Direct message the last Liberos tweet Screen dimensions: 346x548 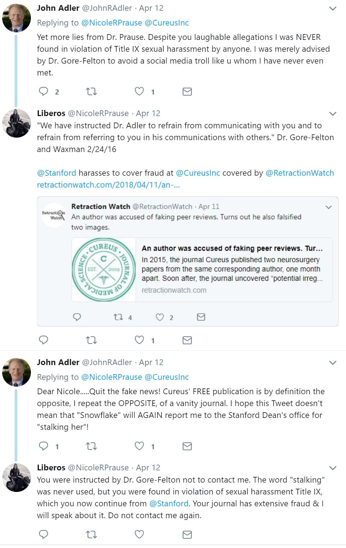pos(187,534)
